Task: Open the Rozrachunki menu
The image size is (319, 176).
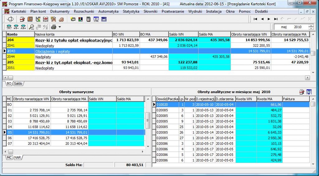Action: 84,11
